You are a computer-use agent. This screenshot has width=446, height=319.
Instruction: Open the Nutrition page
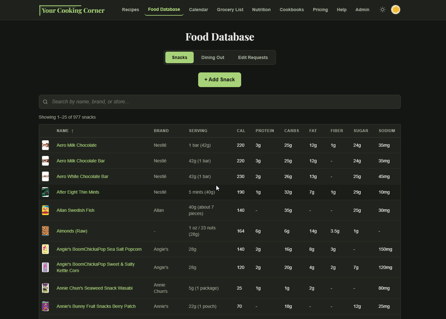[x=261, y=10]
